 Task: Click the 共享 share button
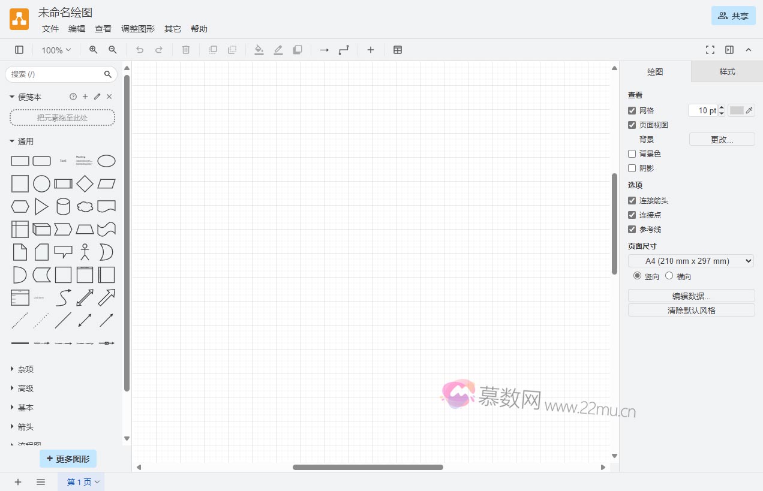click(x=733, y=16)
